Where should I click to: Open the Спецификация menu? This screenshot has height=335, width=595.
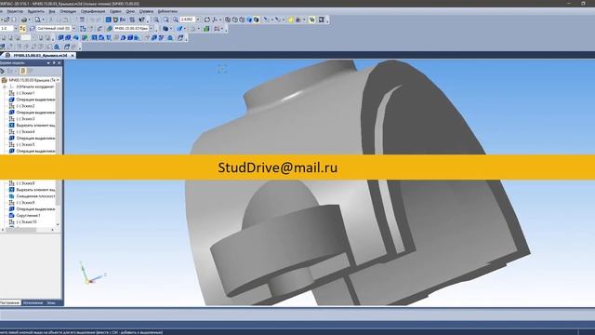(x=93, y=11)
